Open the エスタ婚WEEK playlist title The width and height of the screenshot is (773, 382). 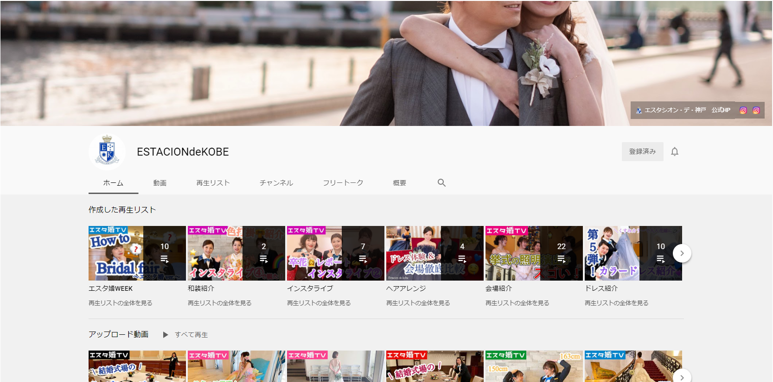click(111, 288)
